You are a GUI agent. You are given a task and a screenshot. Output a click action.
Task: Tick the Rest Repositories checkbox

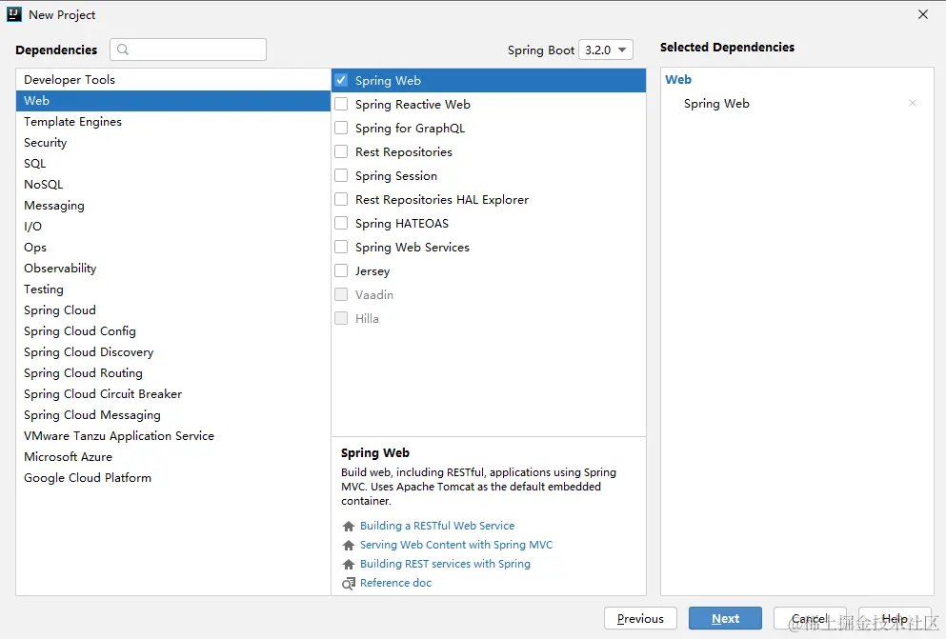pyautogui.click(x=341, y=152)
